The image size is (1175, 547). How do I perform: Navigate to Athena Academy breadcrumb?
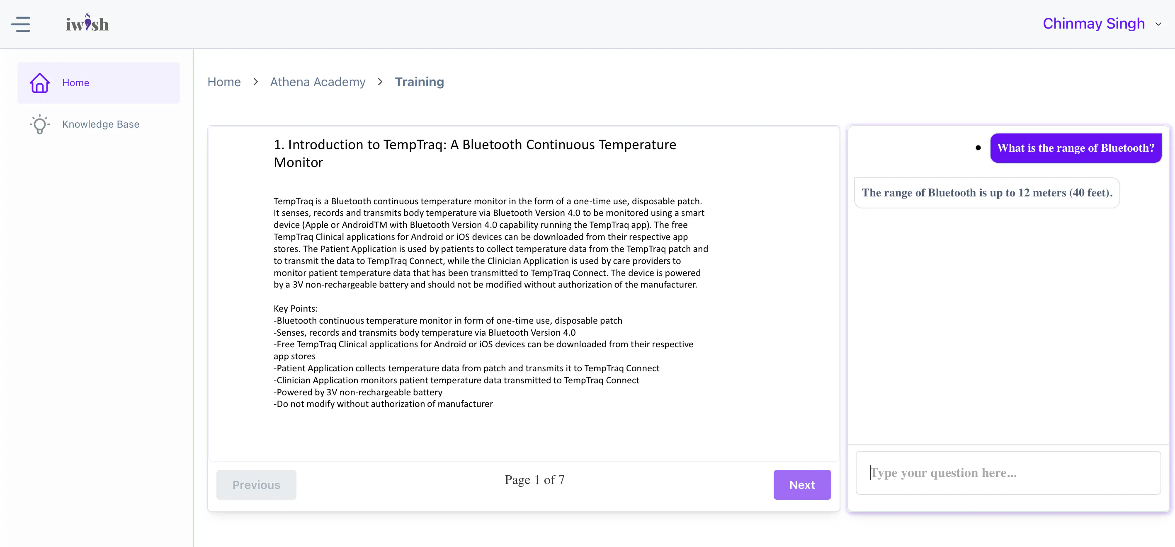pos(318,82)
